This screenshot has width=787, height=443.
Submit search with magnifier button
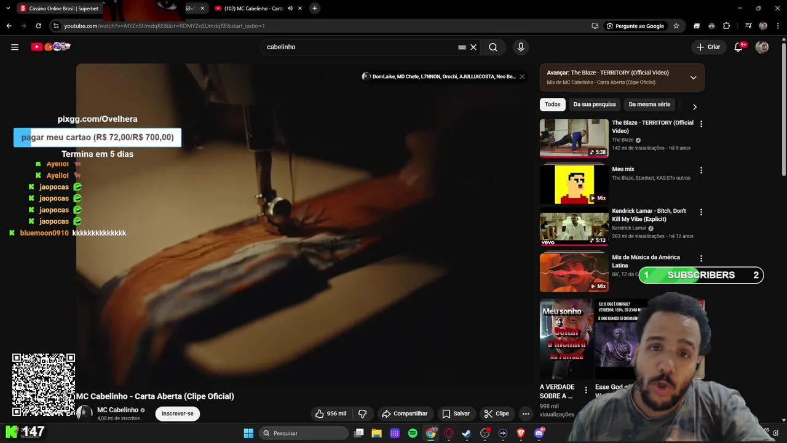(493, 47)
